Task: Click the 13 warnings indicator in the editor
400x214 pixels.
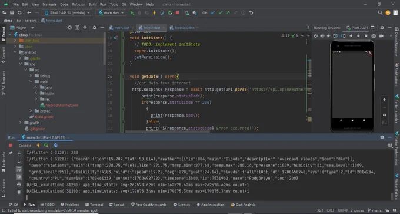Action: point(285,36)
